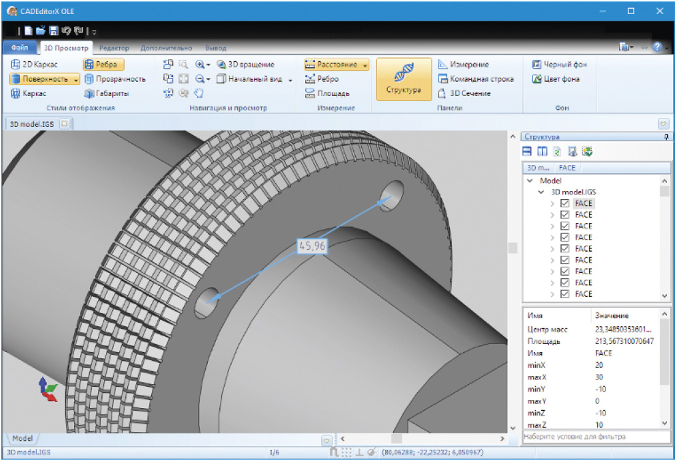Choose the Поверхность display style button
This screenshot has height=462, width=677.
pos(40,79)
